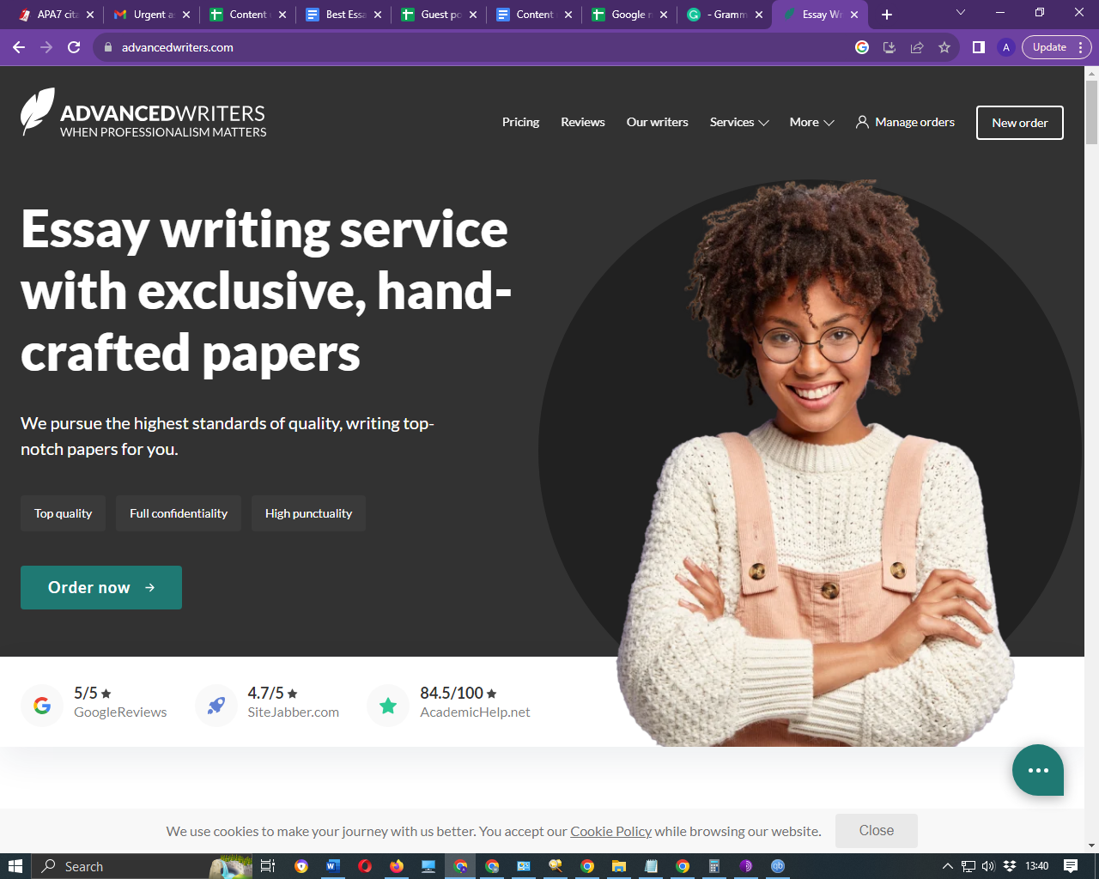Expand the Services dropdown menu

739,122
